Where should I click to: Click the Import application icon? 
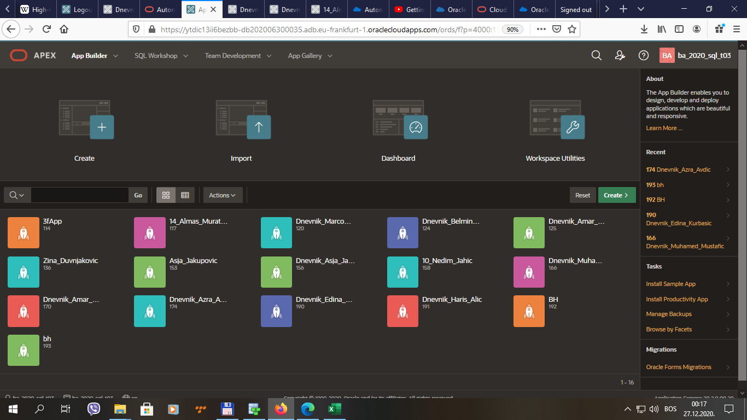point(243,119)
